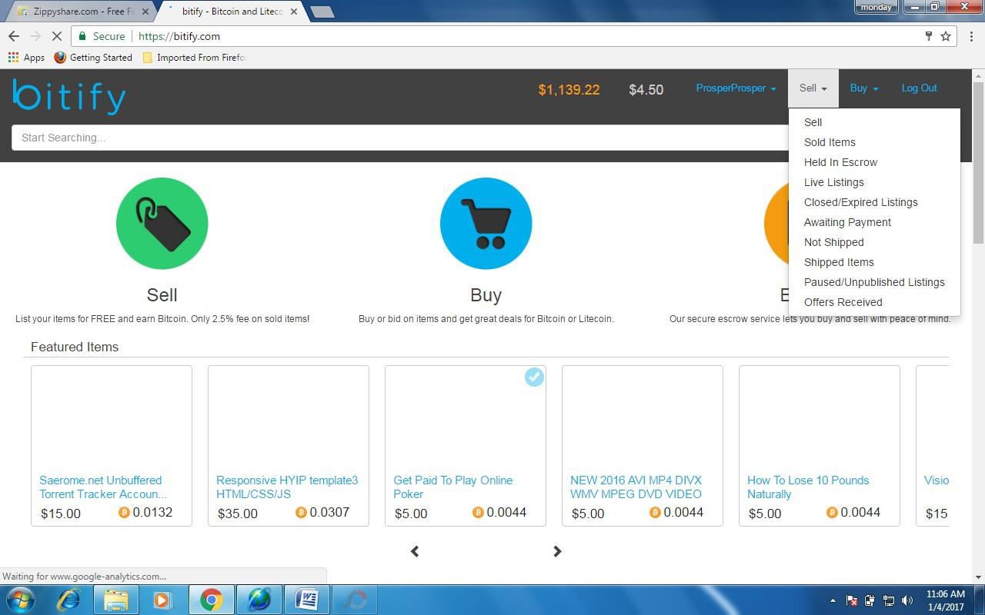Open Chrome three-dot menu
Image resolution: width=985 pixels, height=615 pixels.
pyautogui.click(x=971, y=36)
